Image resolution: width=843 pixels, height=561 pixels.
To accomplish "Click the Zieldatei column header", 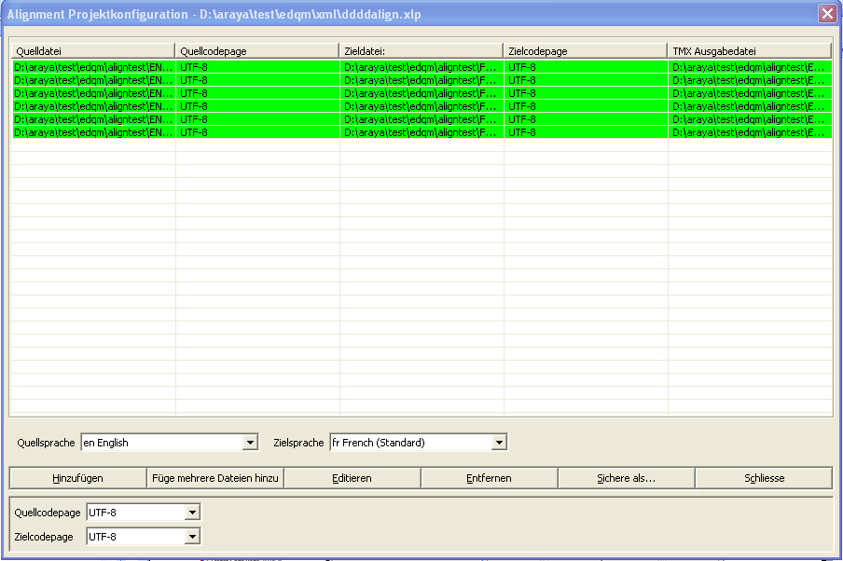I will coord(421,50).
